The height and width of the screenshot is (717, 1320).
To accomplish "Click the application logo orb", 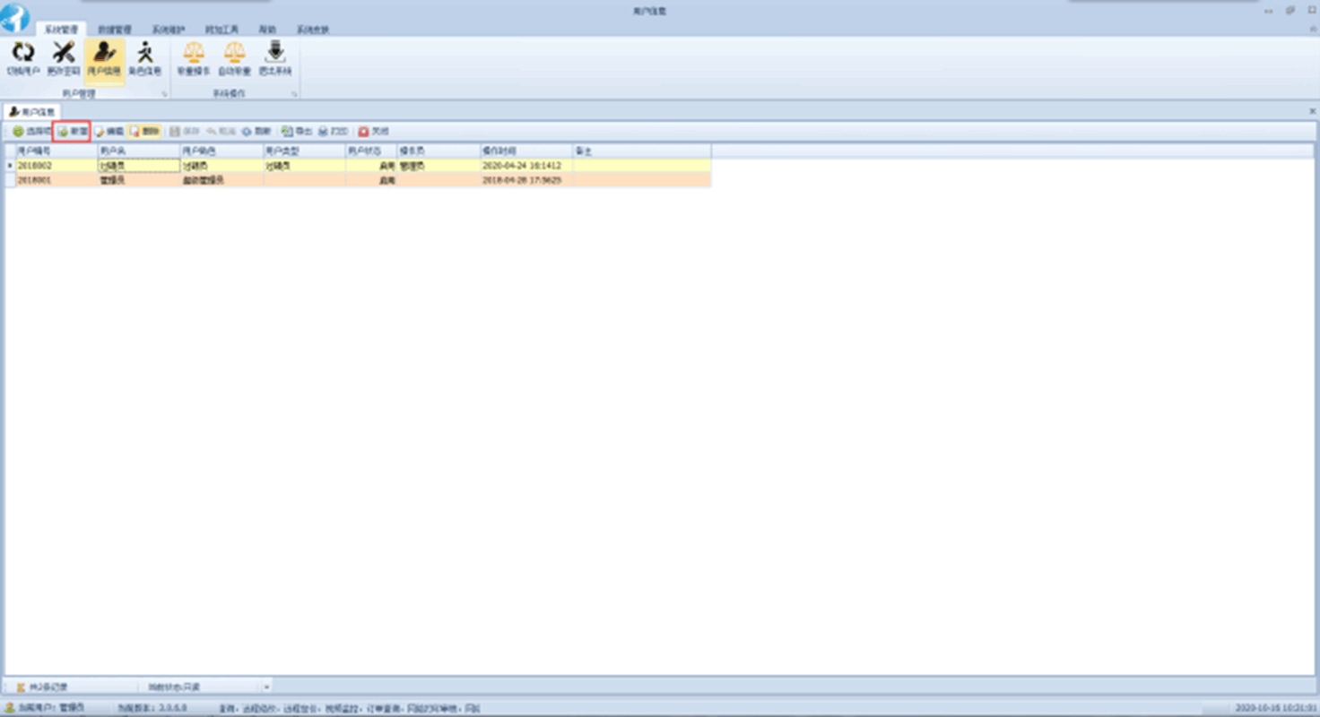I will [15, 17].
